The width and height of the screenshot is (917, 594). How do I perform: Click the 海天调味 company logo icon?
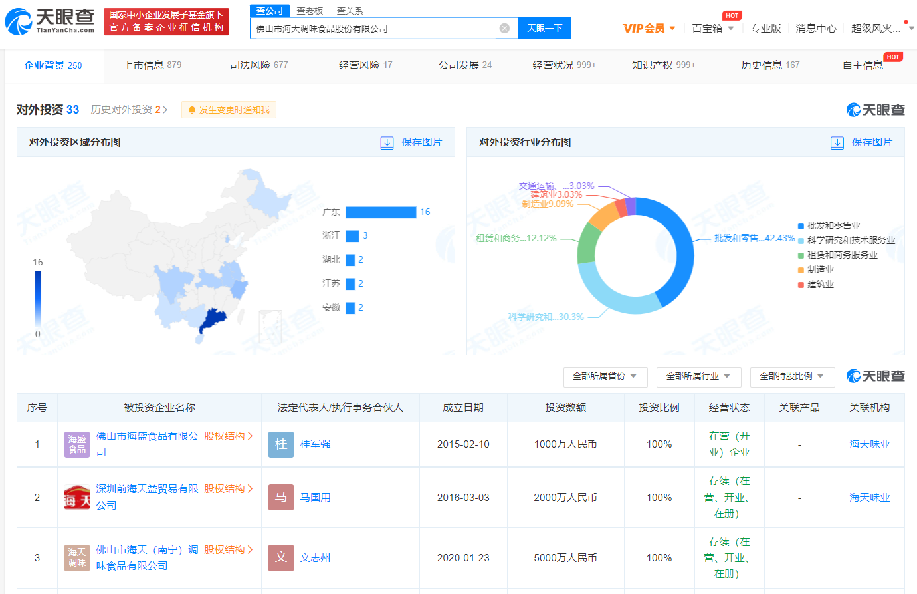pyautogui.click(x=77, y=558)
